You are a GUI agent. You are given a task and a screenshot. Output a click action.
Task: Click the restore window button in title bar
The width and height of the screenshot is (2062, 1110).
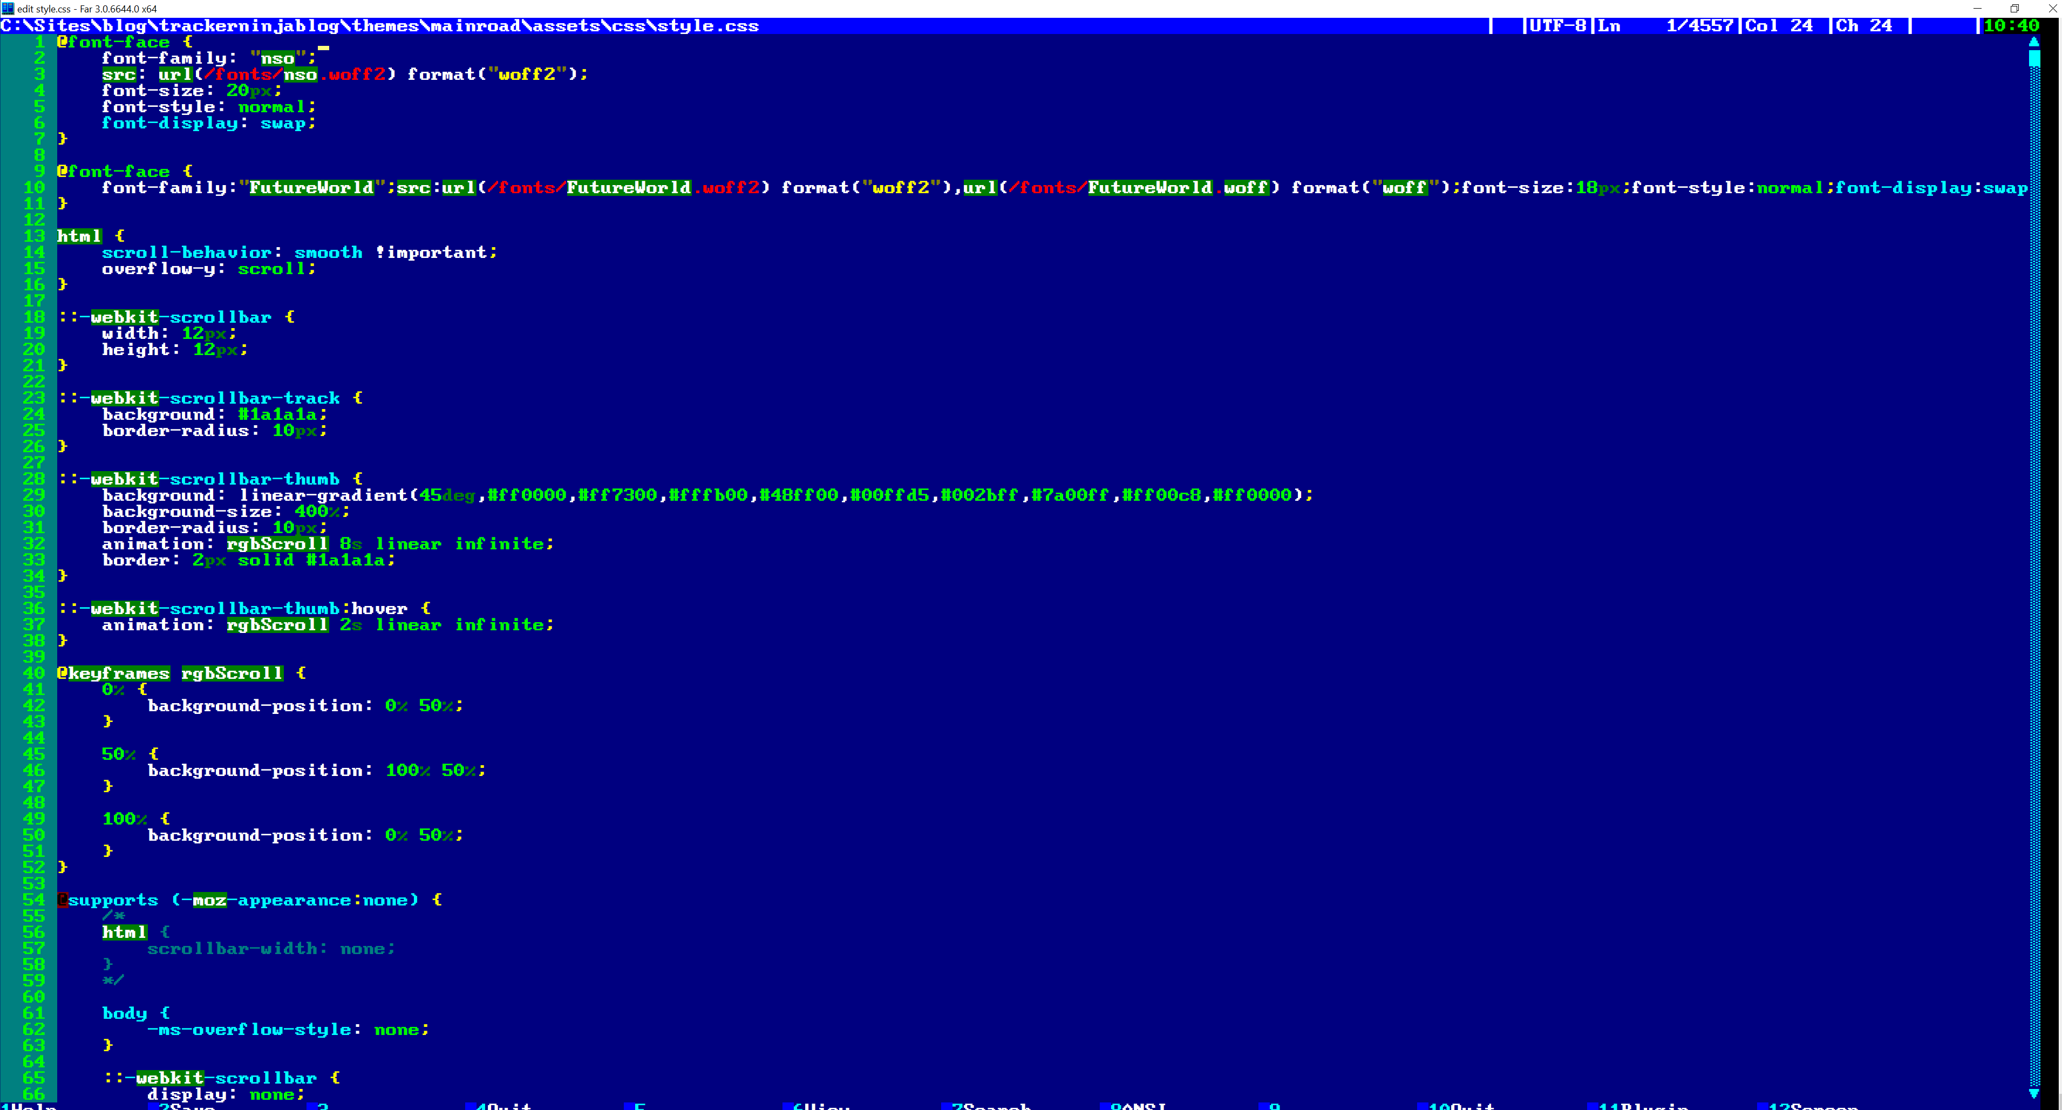pos(2014,8)
